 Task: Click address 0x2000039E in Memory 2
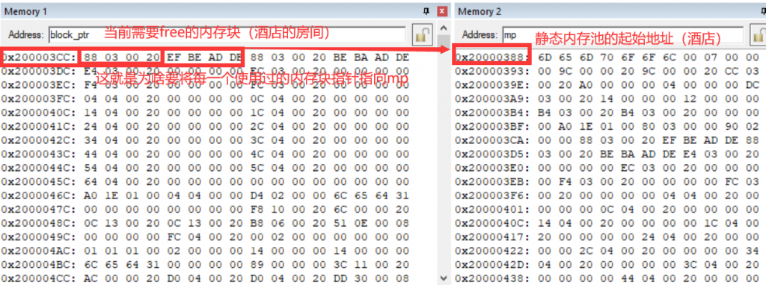[x=492, y=85]
